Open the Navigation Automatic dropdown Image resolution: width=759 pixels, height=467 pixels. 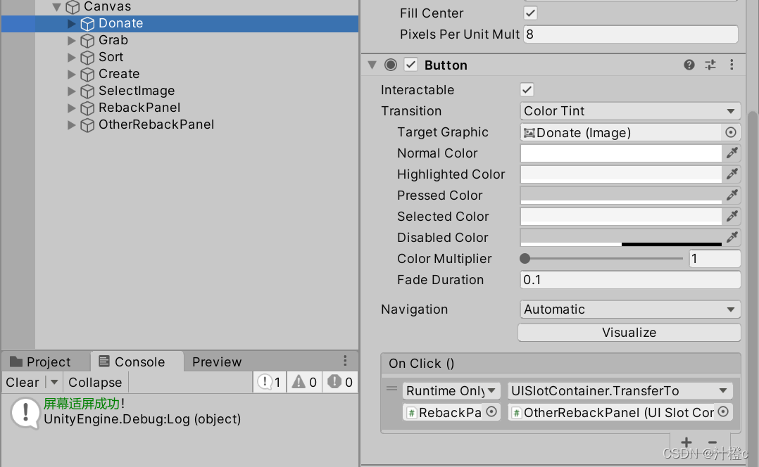630,309
